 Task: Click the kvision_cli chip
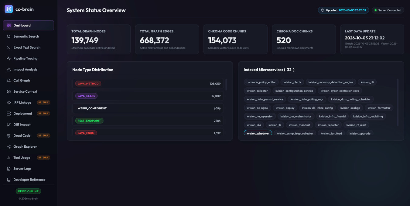[367, 82]
